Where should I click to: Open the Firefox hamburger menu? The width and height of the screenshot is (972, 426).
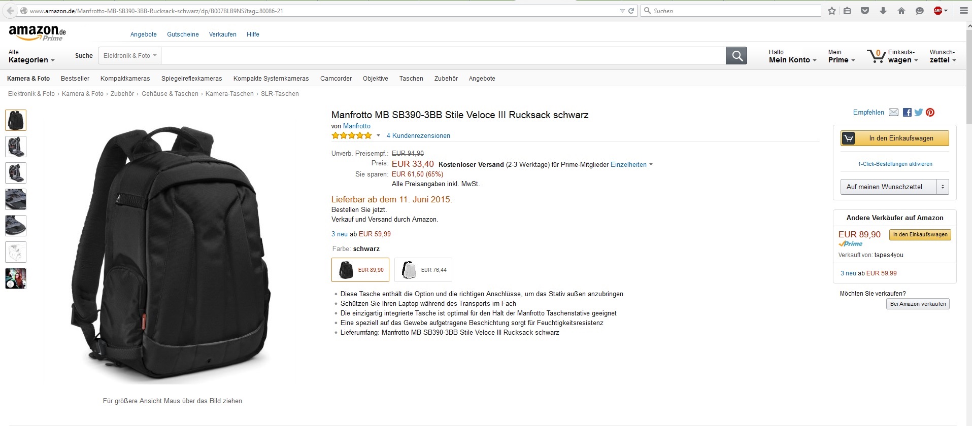pyautogui.click(x=963, y=11)
